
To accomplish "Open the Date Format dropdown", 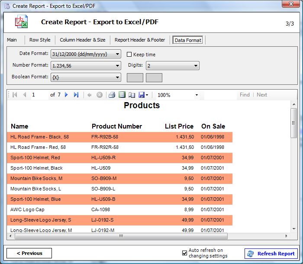I will coord(86,54).
